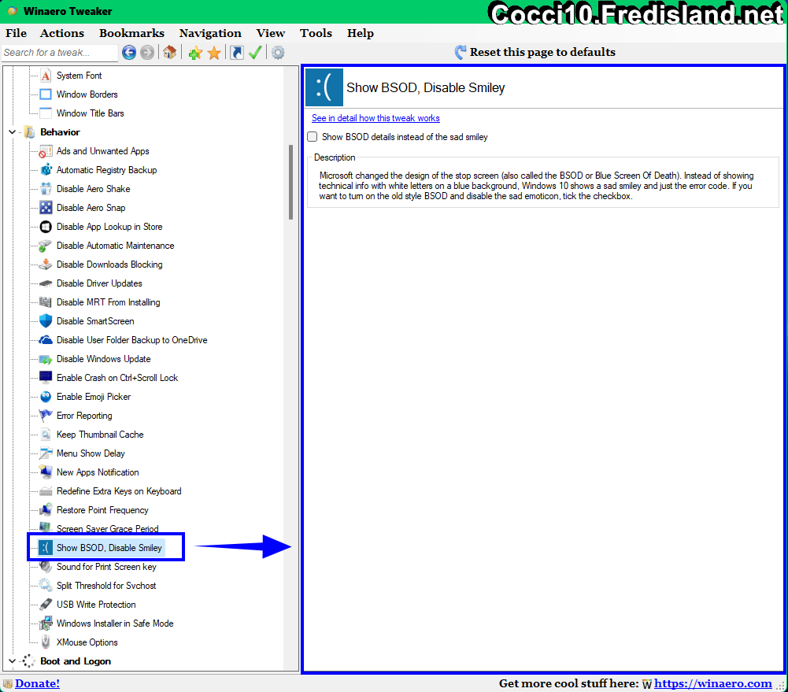Select Disable Aero Shake tweak
Screen dimensions: 788x692
coord(94,189)
